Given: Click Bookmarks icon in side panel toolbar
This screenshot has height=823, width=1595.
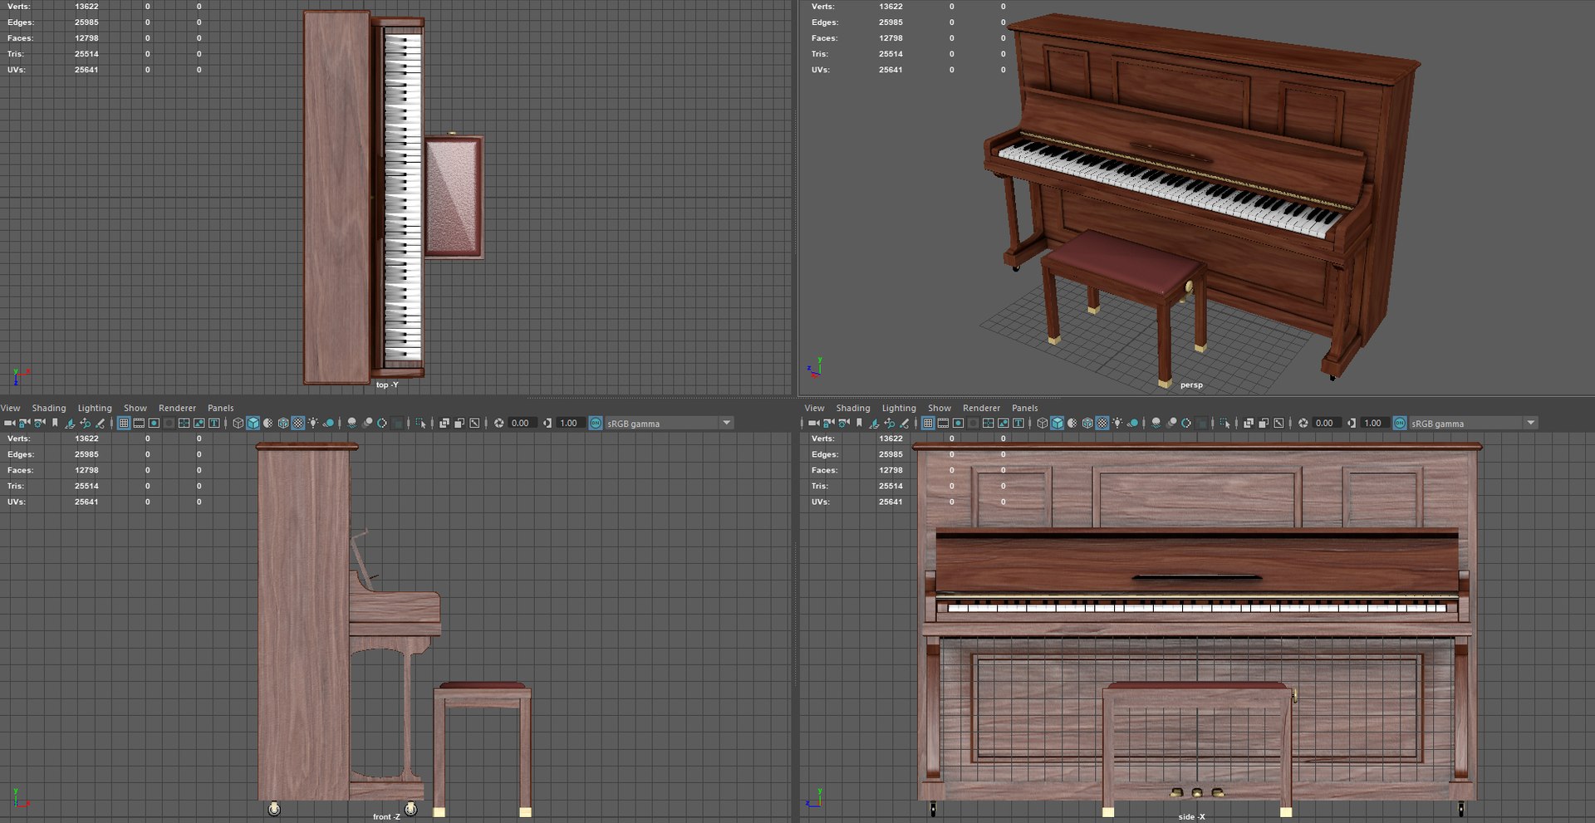Looking at the screenshot, I should (x=859, y=423).
